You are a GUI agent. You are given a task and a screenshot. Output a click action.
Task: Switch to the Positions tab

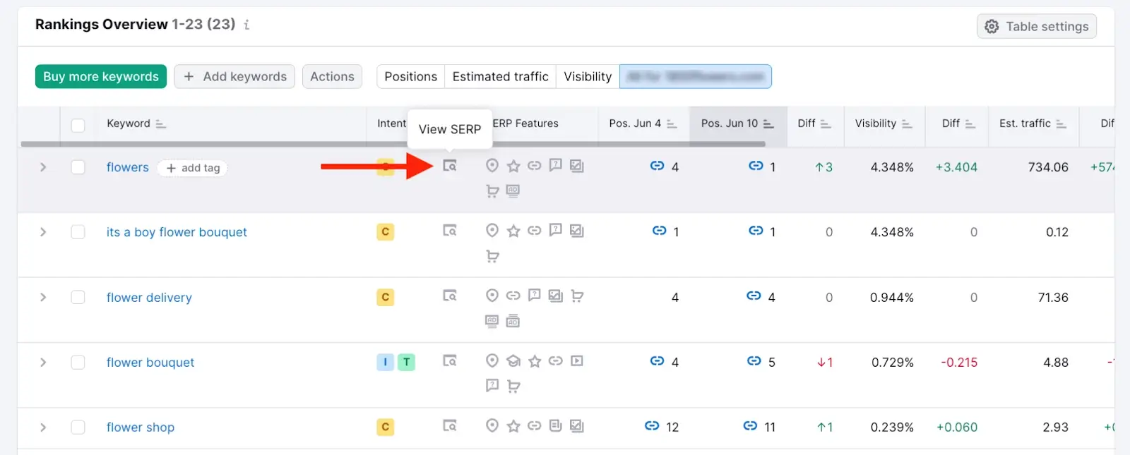click(x=411, y=76)
